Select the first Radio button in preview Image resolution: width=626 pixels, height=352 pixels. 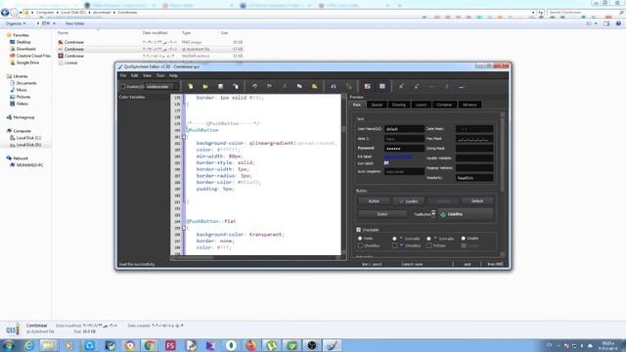(360, 239)
